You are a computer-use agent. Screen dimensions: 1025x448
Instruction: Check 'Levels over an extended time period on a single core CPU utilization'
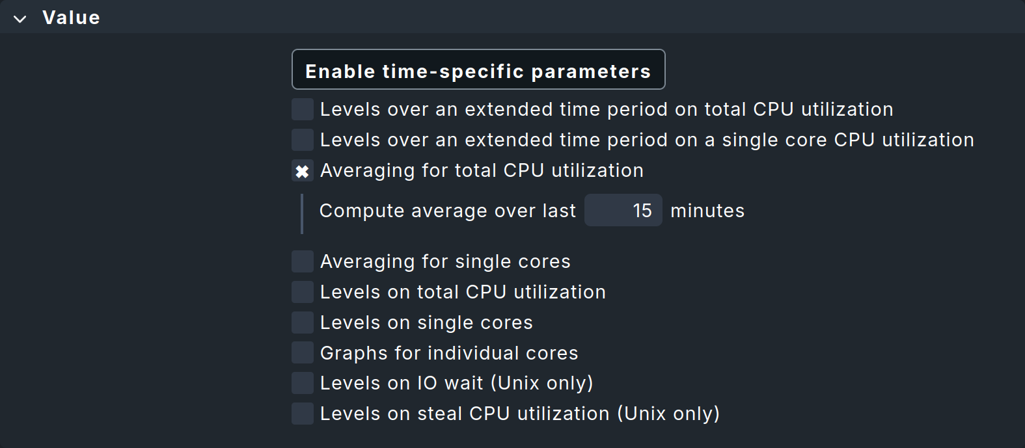tap(302, 140)
